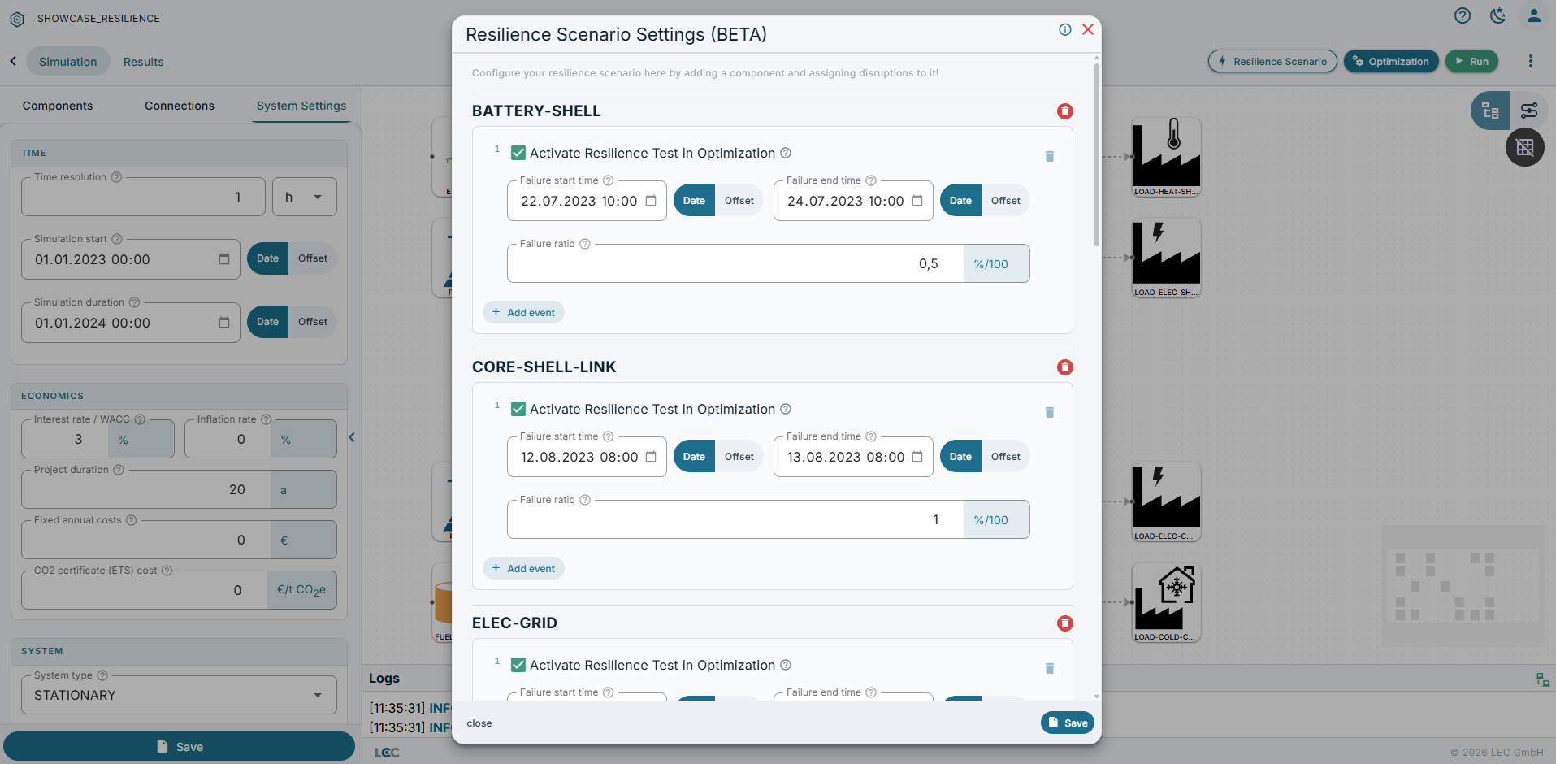Screen dimensions: 1556x764
Task: Toggle dark mode moon icon
Action: [1497, 15]
